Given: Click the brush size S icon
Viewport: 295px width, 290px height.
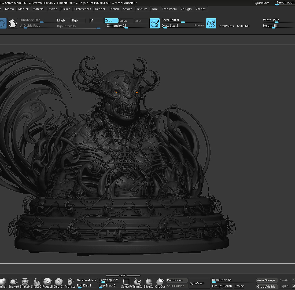Looking at the screenshot, I should click(155, 23).
